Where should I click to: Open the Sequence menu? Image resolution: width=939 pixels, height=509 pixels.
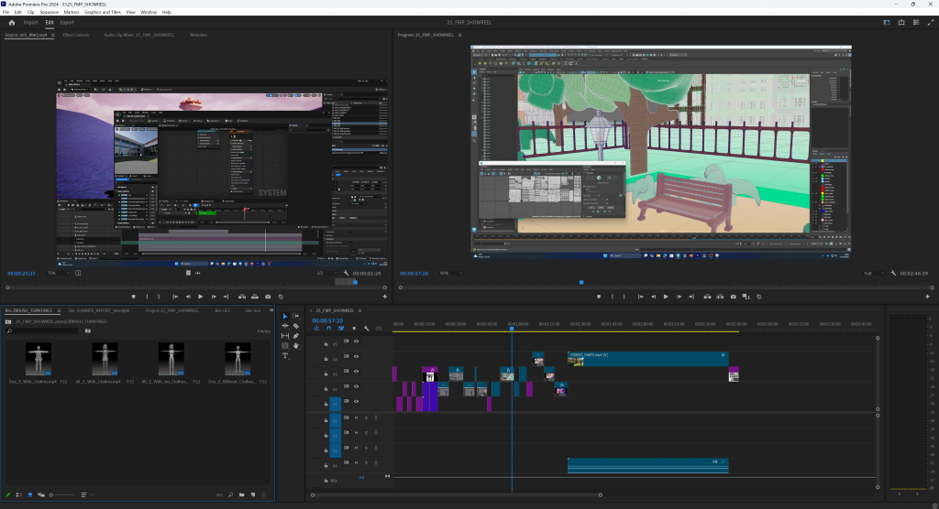49,12
